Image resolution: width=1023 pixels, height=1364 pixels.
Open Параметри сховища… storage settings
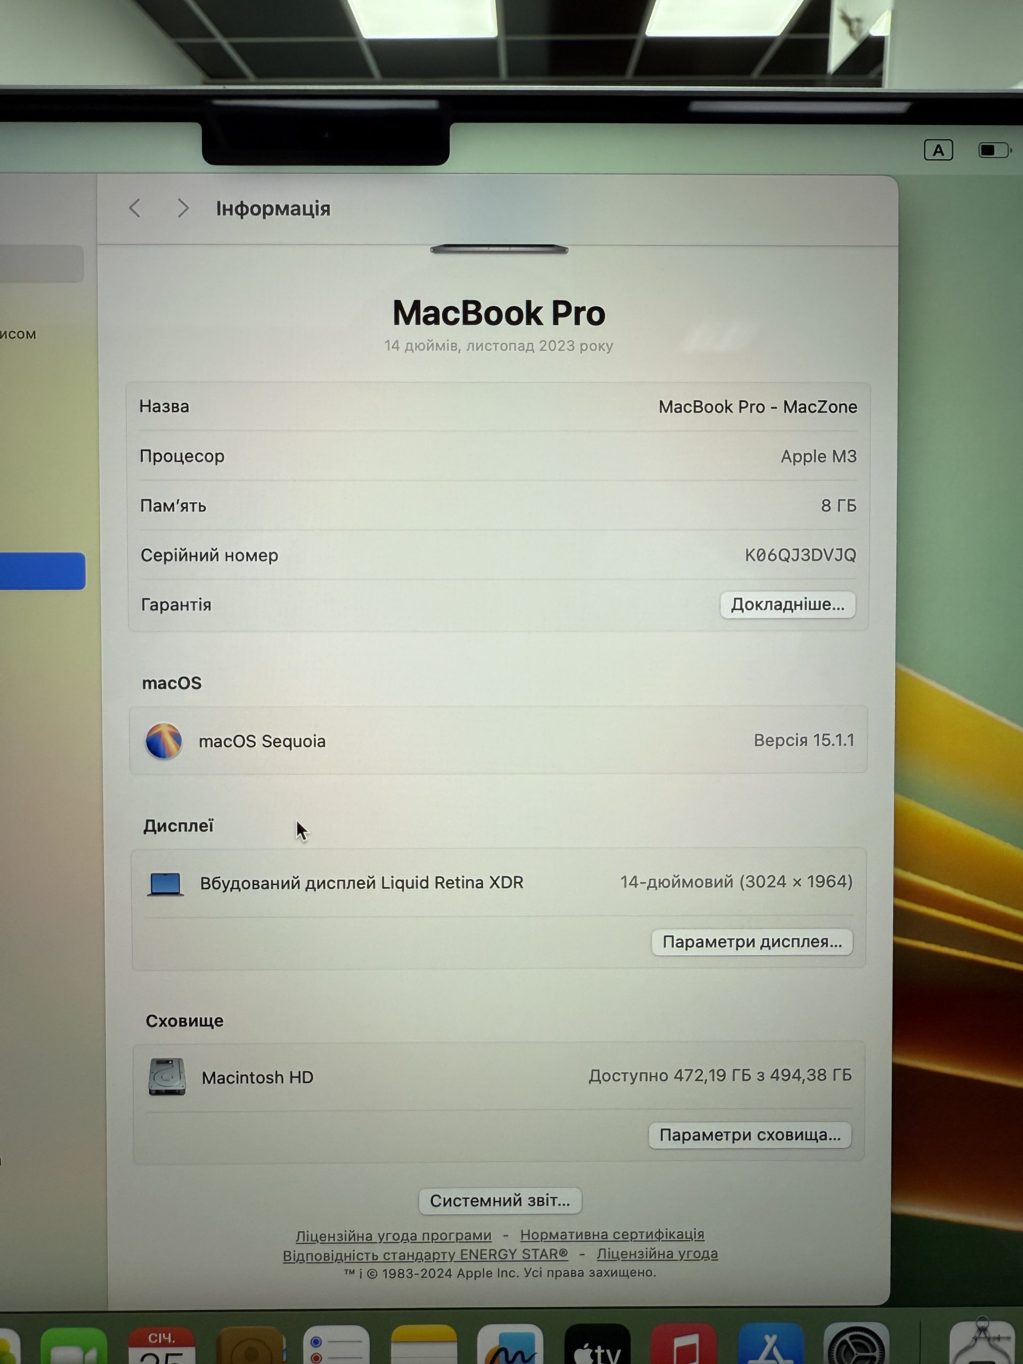[750, 1134]
